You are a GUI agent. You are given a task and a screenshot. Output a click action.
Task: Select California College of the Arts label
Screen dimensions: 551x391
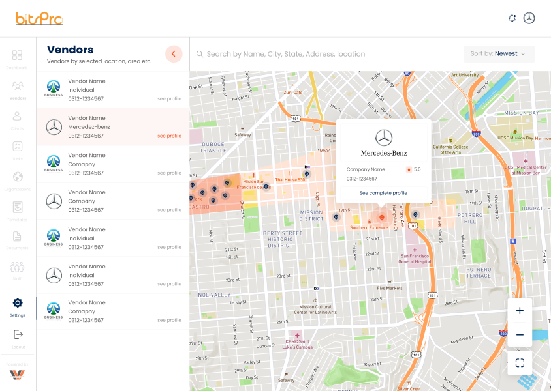coord(450,150)
